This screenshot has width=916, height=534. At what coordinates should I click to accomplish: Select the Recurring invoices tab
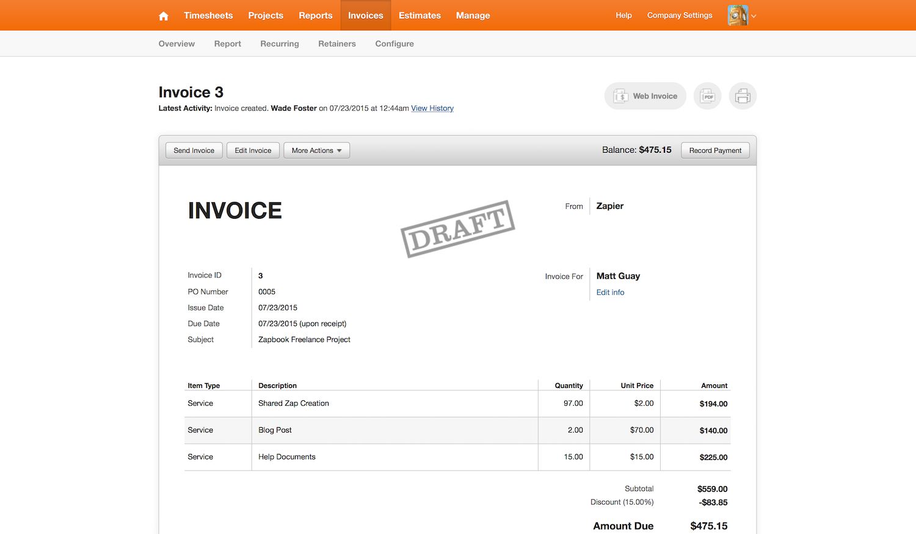tap(280, 44)
